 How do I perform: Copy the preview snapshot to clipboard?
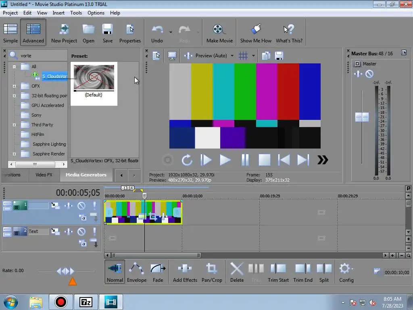pos(266,56)
